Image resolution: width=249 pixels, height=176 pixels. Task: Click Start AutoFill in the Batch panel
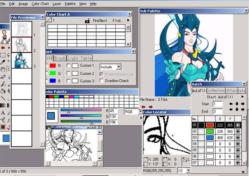tap(220, 97)
